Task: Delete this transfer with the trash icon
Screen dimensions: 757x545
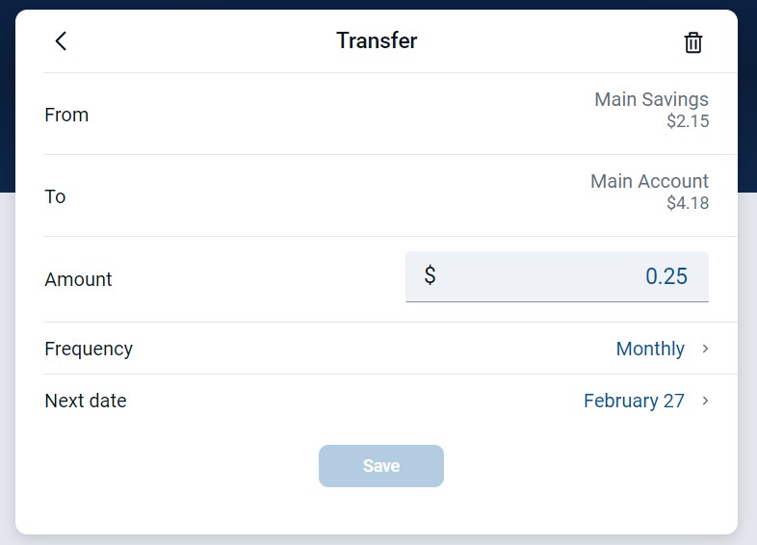Action: (692, 42)
